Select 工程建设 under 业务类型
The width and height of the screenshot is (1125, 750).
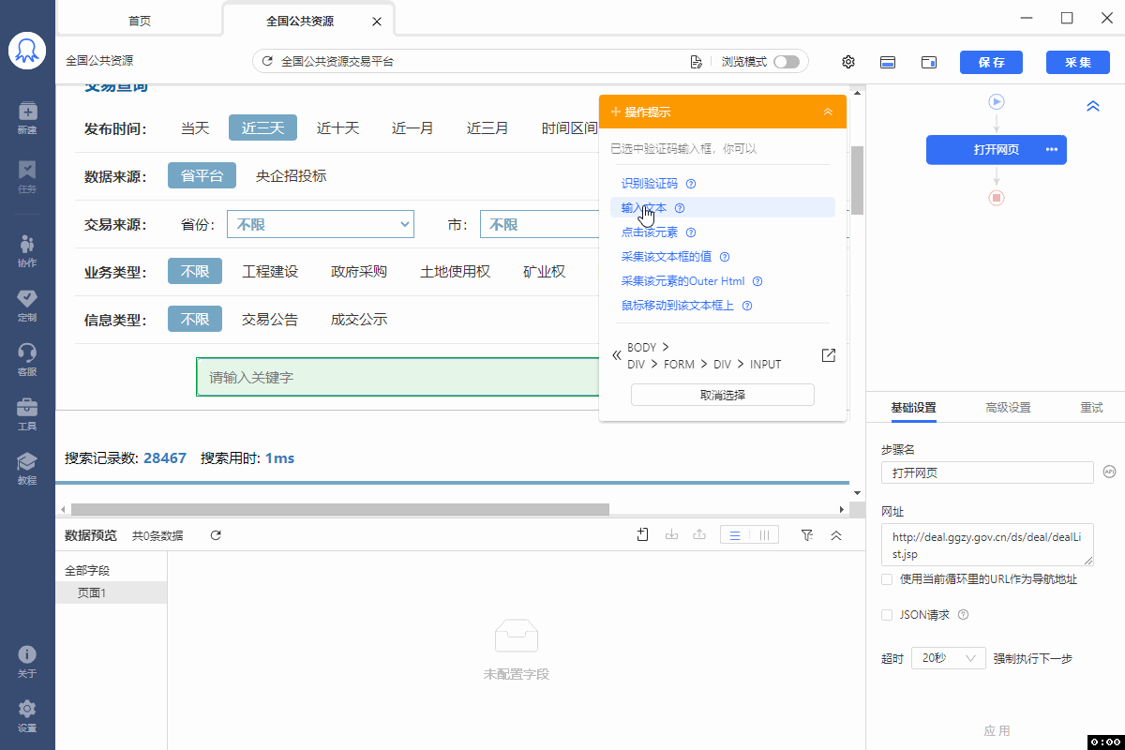270,272
